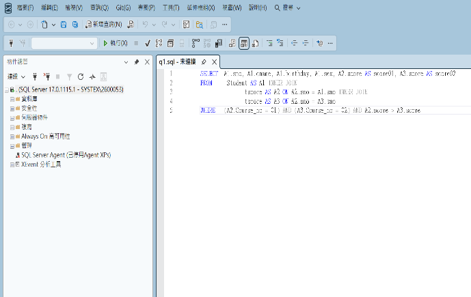Select the SQL Server 17.0.1115.1 server node

[69, 89]
